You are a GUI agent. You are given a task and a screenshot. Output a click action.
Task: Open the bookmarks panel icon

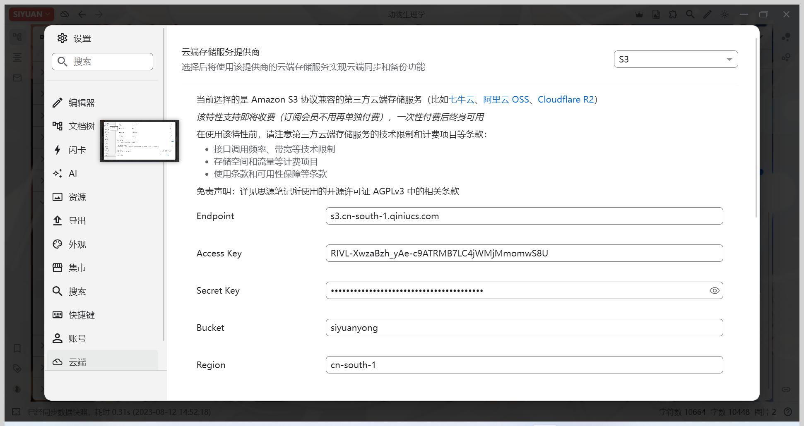click(17, 349)
